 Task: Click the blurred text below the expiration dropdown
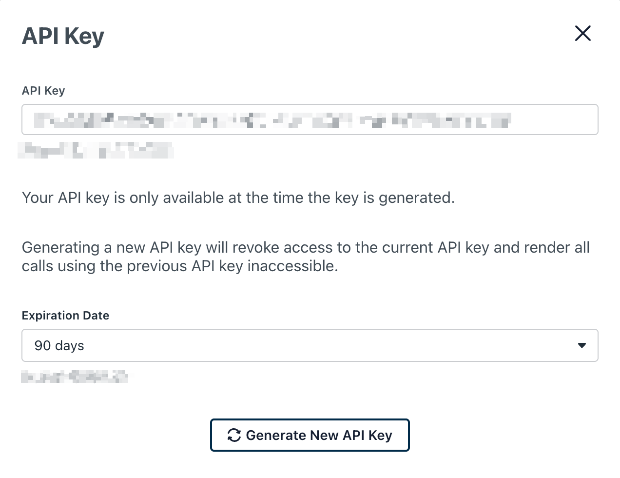tap(75, 377)
